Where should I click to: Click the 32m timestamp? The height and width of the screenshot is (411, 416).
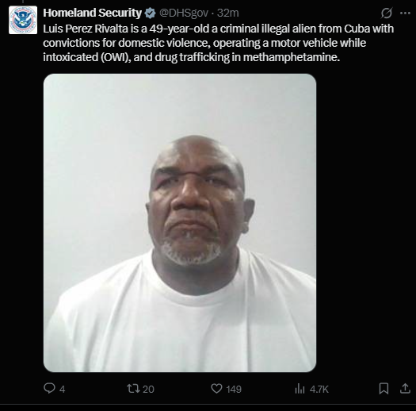228,13
